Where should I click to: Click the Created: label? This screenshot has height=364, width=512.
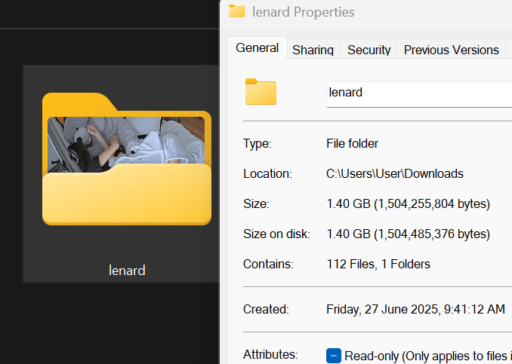[266, 309]
